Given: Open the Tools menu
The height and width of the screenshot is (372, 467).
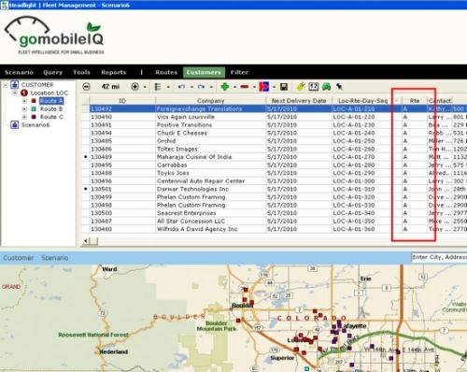Looking at the screenshot, I should 81,72.
